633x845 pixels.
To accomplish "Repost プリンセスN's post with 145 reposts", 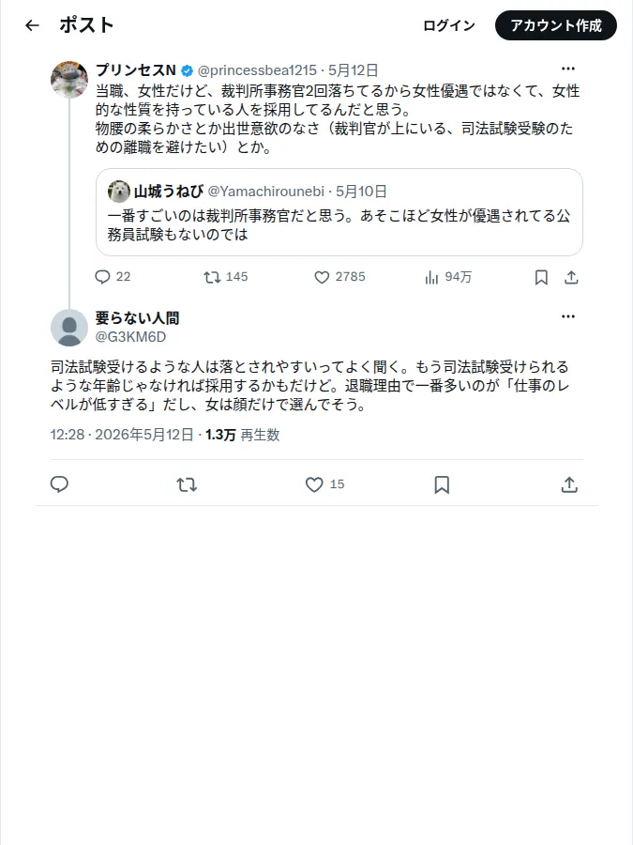I will (212, 277).
